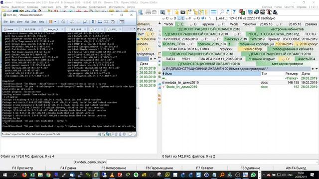This screenshot has width=319, height=179.
Task: Click F5 Копирование button
Action: 114,168
